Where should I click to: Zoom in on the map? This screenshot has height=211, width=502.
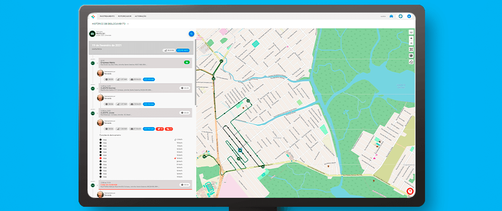(411, 39)
